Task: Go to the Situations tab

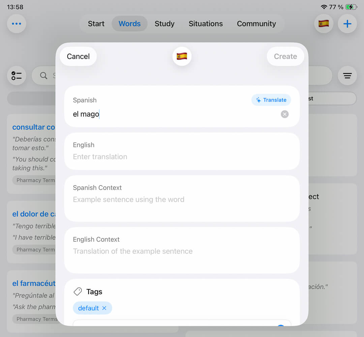Action: 206,24
